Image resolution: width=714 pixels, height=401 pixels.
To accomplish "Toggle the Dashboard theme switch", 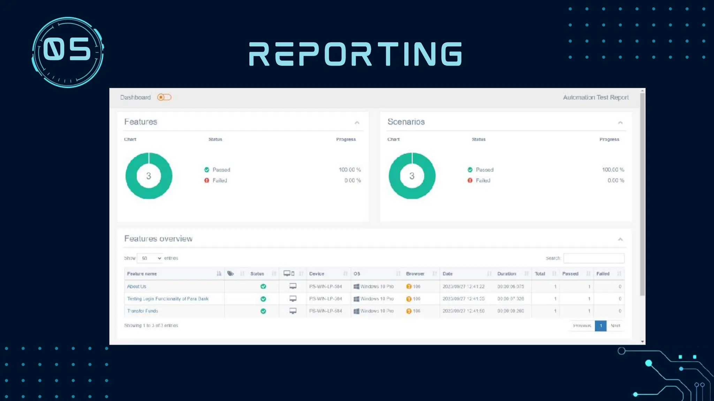I will pyautogui.click(x=164, y=97).
